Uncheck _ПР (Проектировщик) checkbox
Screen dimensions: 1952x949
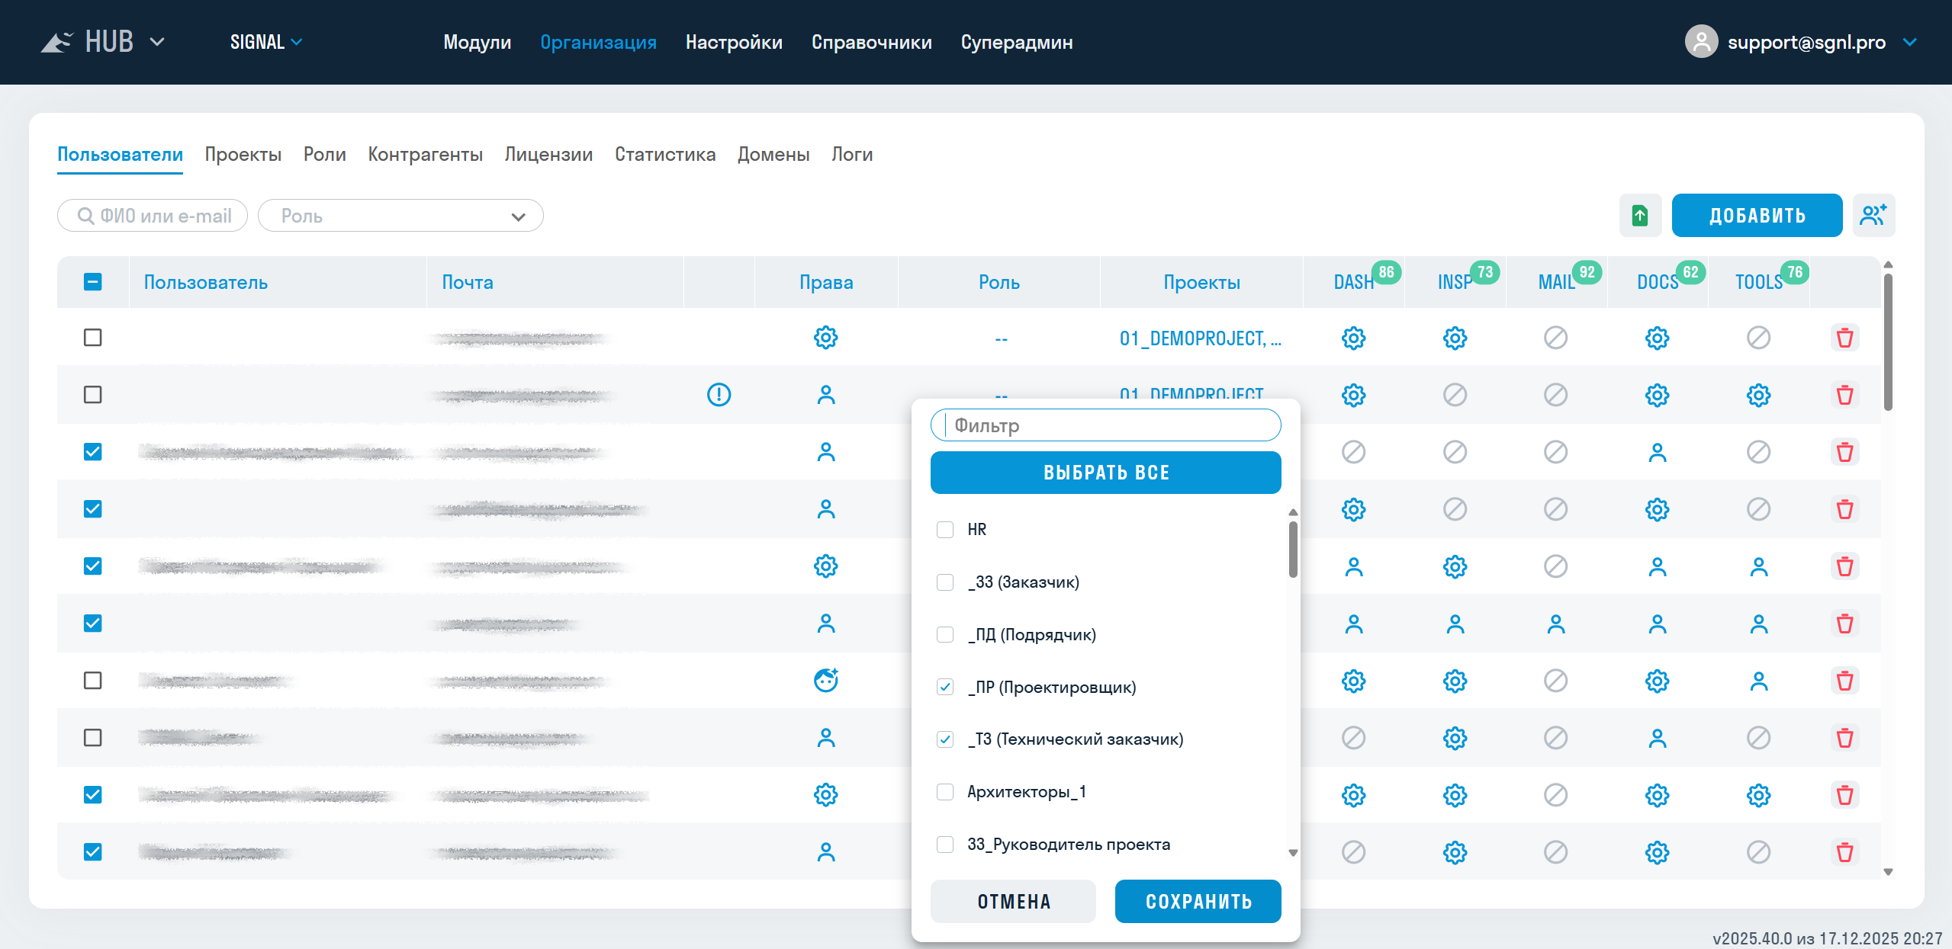945,687
